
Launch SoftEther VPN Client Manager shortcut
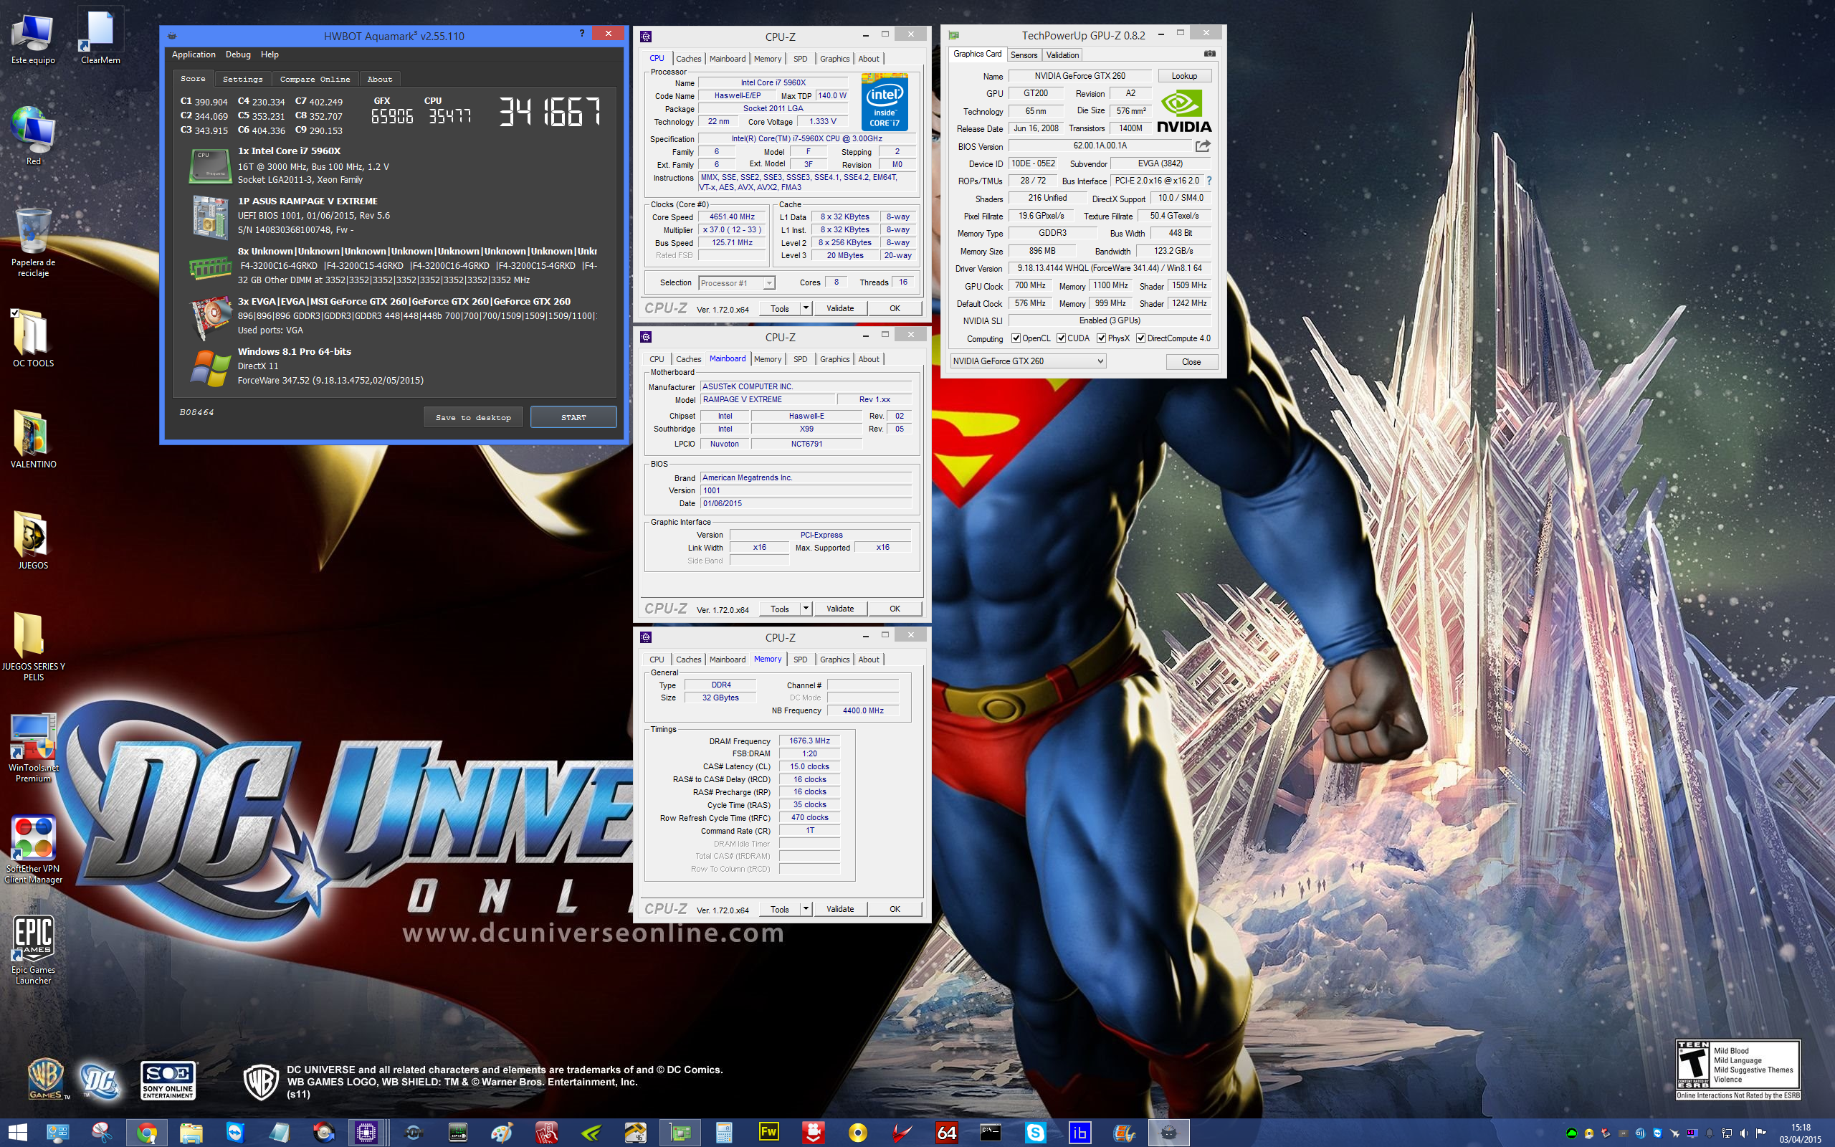(x=32, y=849)
